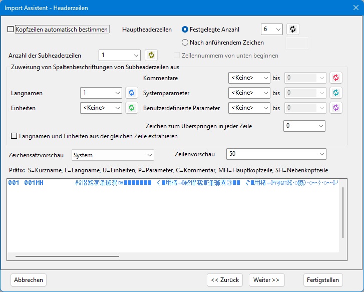Open the Langnamen row dropdown

point(101,93)
